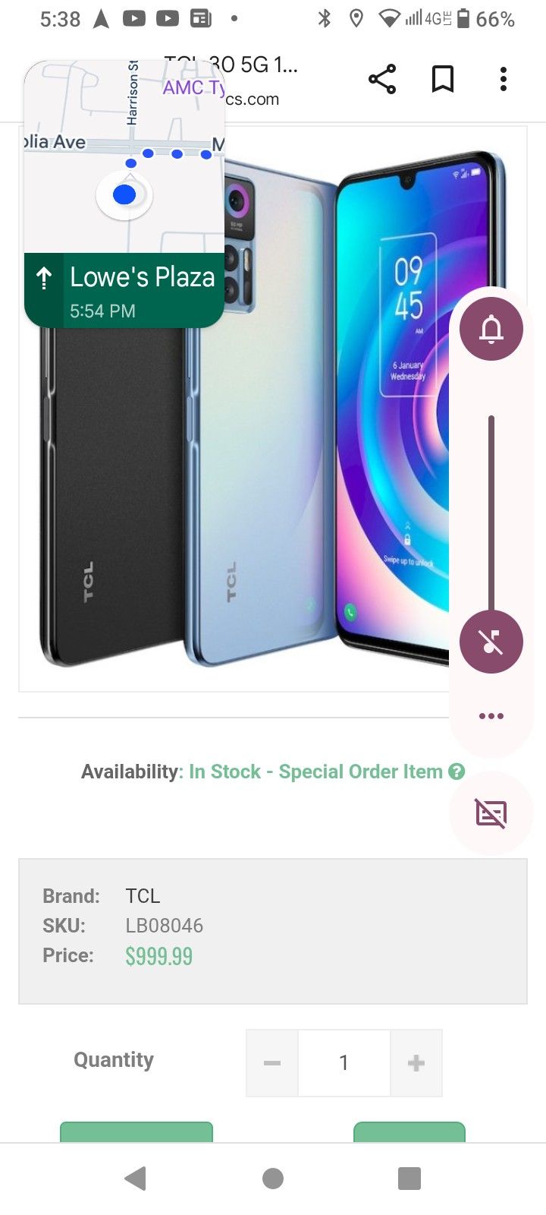
Task: Tap the ringer bell icon on the volume panel
Action: tap(491, 329)
